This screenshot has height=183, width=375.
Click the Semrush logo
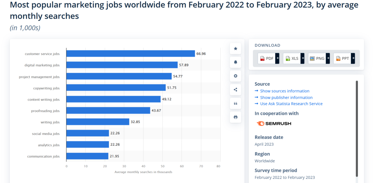pos(274,123)
